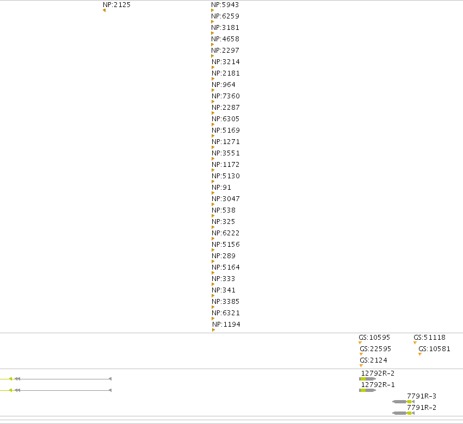463x424 pixels.
Task: Select the NP:3047 label
Action: click(226, 199)
